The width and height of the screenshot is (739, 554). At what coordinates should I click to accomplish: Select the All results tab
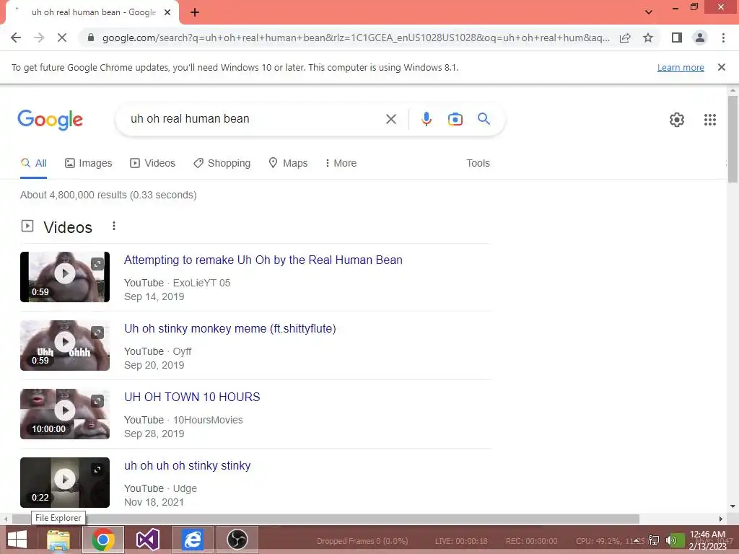click(x=33, y=163)
